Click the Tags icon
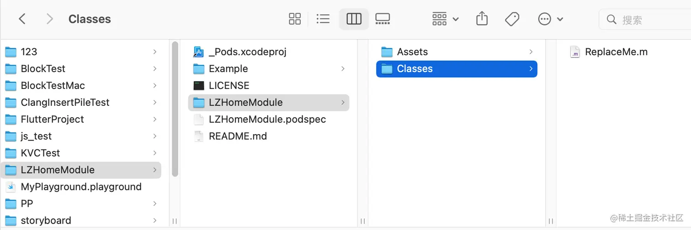Viewport: 691px width, 230px height. (512, 19)
